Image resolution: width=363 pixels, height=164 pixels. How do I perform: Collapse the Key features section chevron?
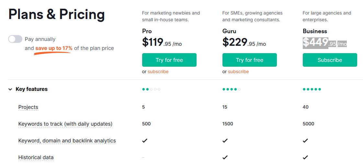(10, 89)
